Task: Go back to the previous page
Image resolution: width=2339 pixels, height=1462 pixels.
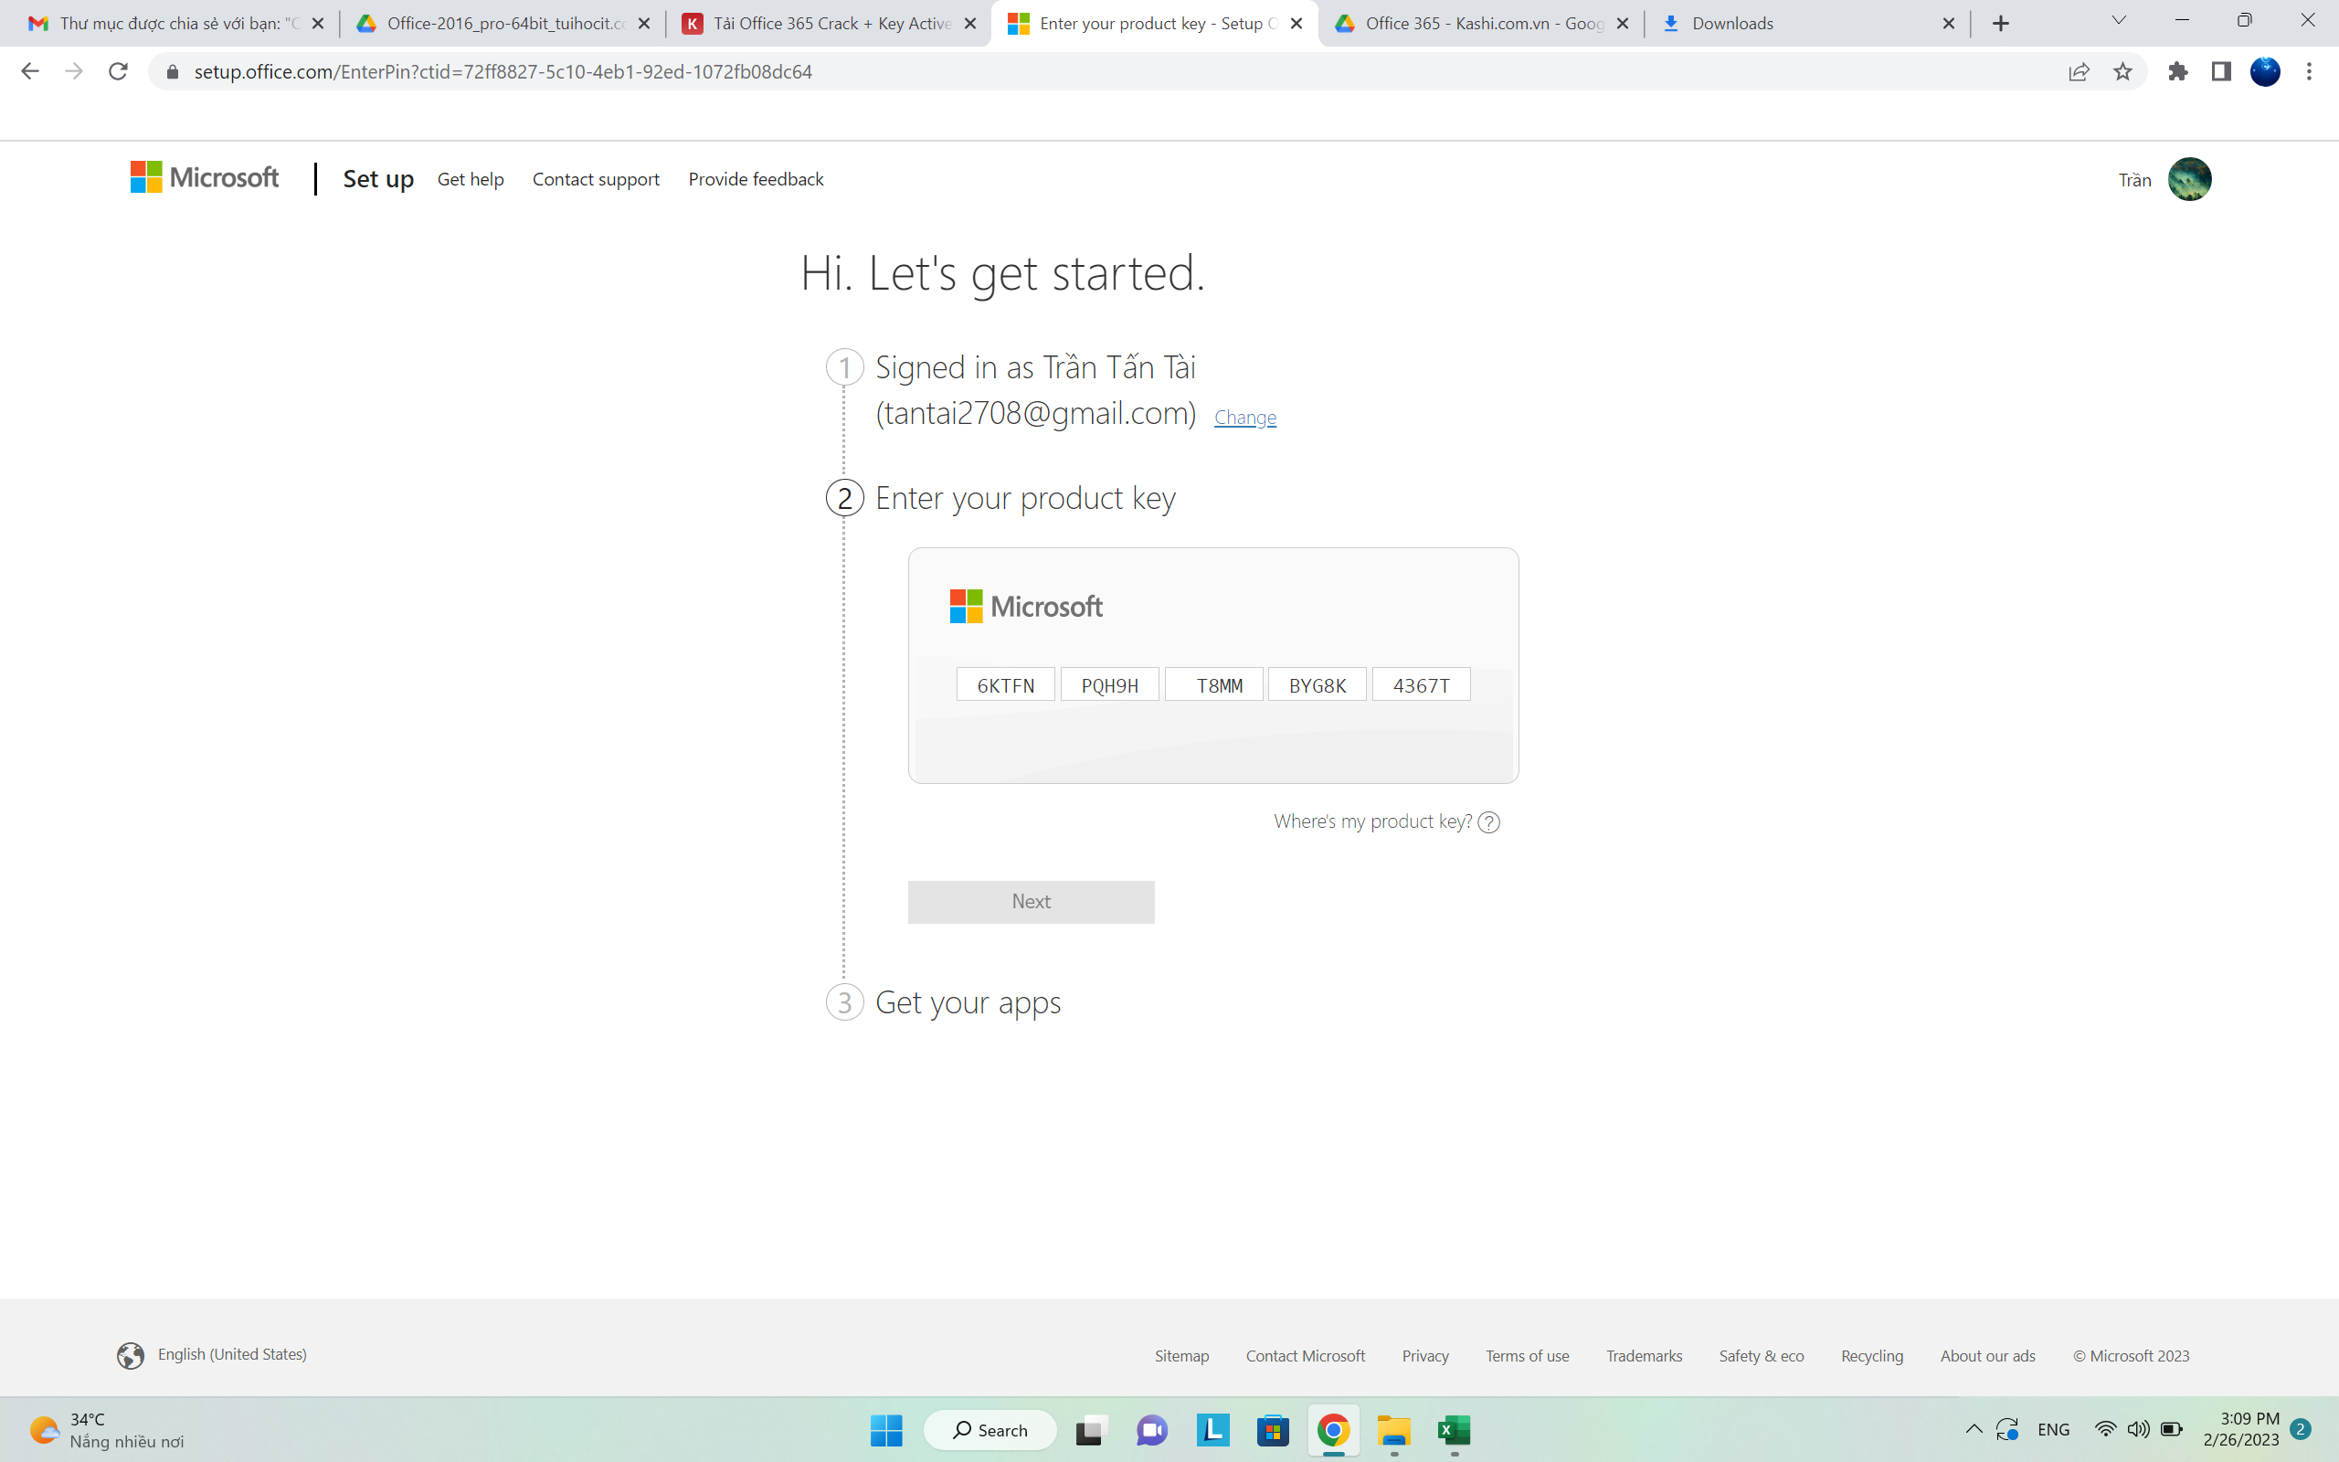Action: point(30,71)
